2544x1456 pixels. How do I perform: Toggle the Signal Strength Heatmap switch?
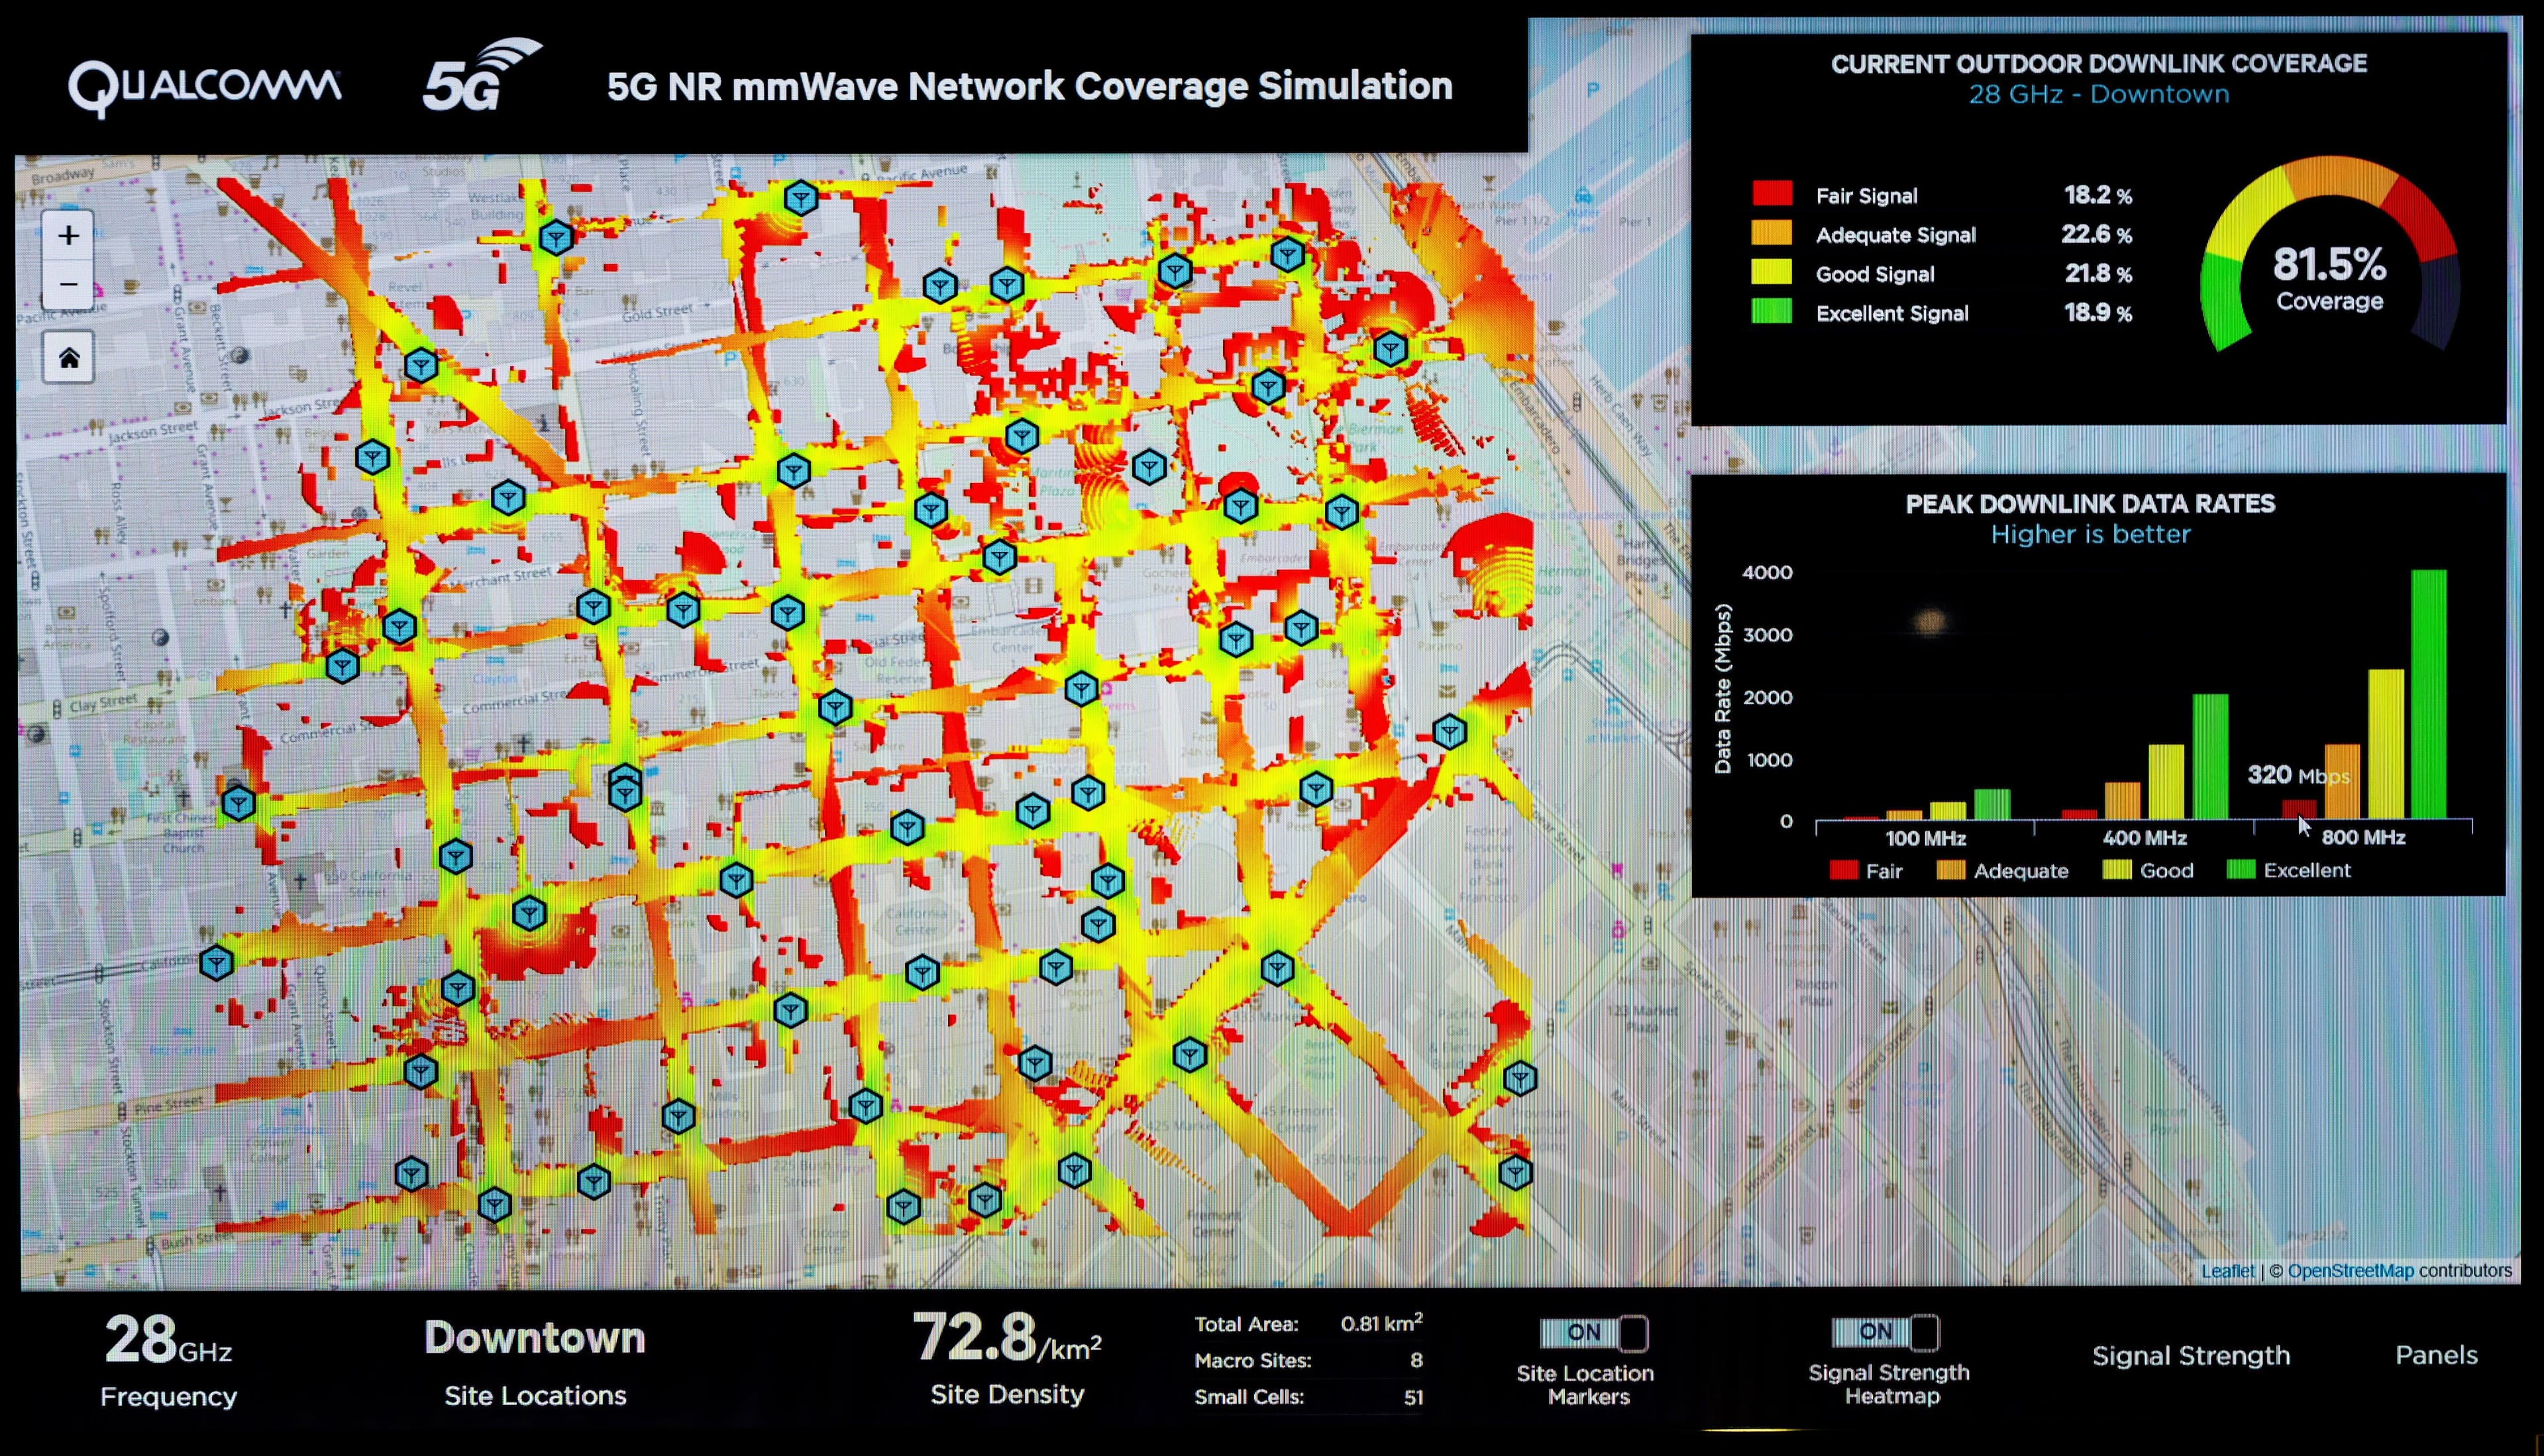[x=1885, y=1331]
